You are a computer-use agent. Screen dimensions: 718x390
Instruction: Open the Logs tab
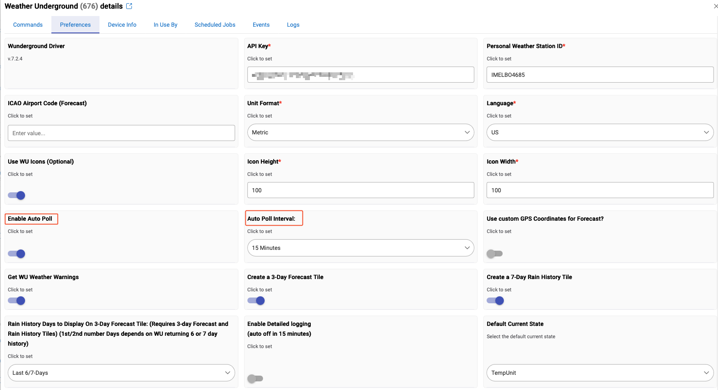(x=293, y=25)
